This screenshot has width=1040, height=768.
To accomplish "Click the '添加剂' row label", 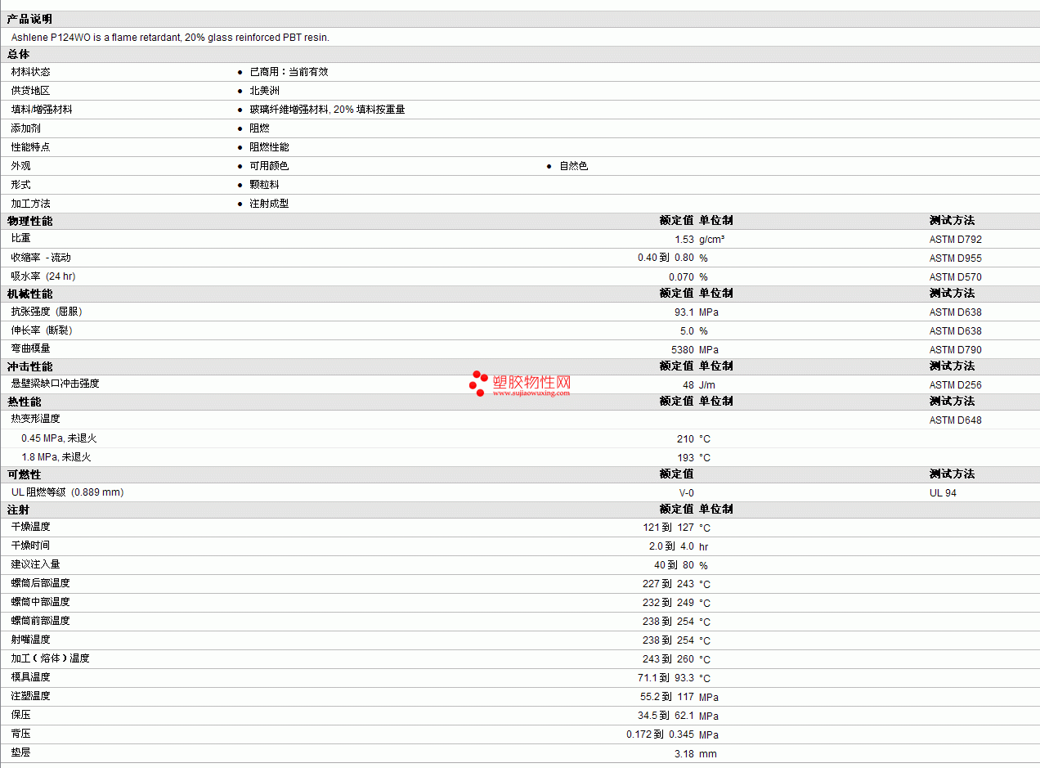I will 25,128.
